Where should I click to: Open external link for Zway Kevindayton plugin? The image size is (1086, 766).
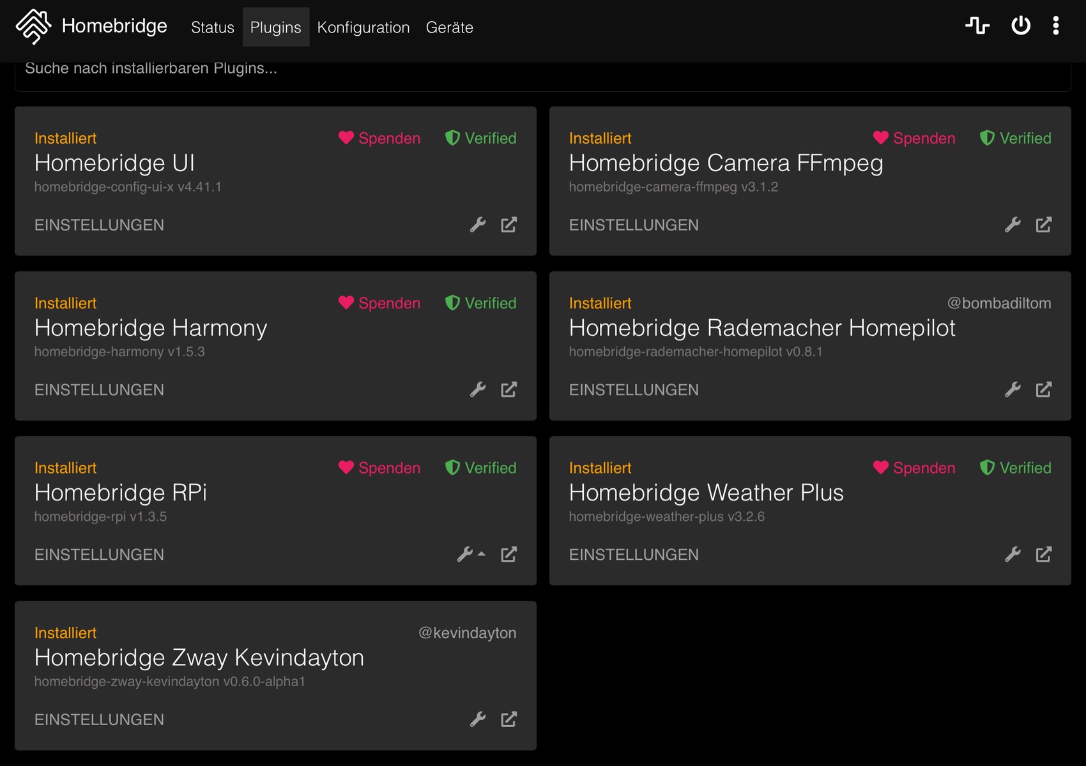(509, 719)
